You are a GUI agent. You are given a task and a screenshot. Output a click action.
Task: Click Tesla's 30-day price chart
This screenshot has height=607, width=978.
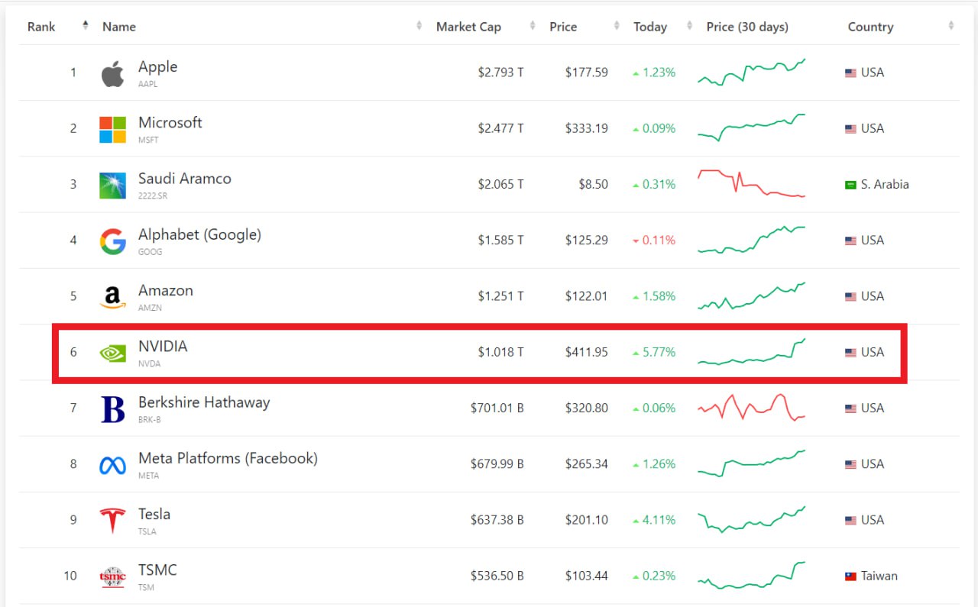click(x=752, y=519)
